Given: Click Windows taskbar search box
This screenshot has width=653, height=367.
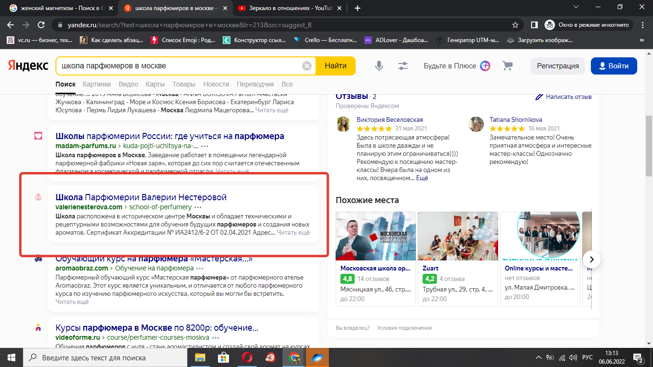Looking at the screenshot, I should pyautogui.click(x=104, y=357).
